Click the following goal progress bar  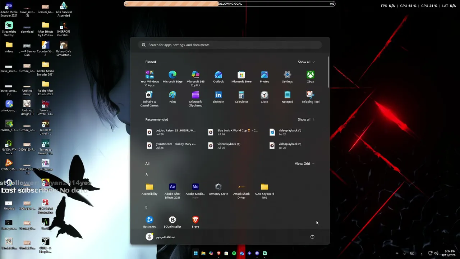pyautogui.click(x=230, y=4)
